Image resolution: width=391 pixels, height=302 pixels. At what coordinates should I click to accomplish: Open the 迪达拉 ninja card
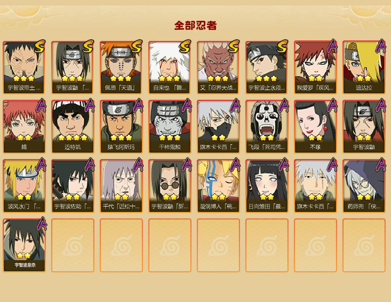[x=364, y=67]
